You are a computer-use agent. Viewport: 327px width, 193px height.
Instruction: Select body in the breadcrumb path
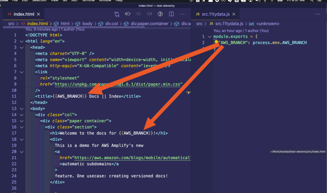click(x=87, y=24)
